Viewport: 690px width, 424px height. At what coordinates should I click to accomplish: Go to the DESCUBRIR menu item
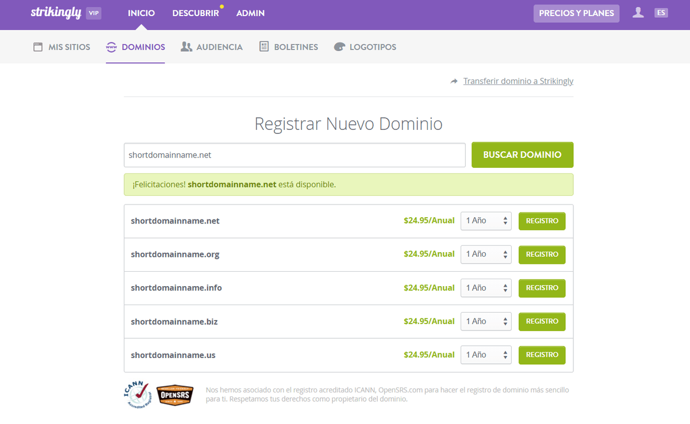195,13
